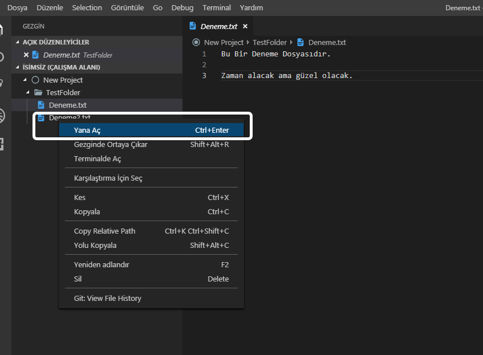
Task: Click the GEZGİN panel title
Action: [x=33, y=26]
